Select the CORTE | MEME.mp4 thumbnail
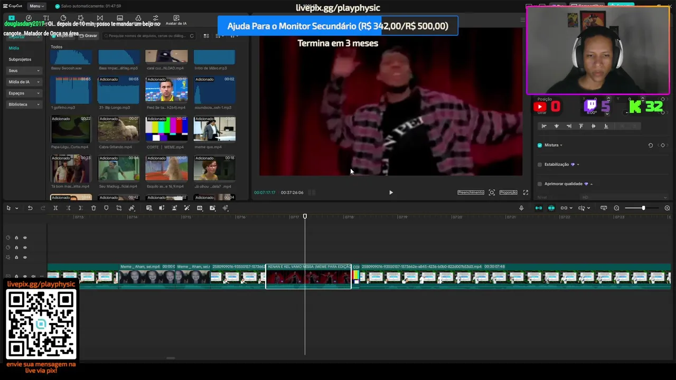 click(166, 129)
